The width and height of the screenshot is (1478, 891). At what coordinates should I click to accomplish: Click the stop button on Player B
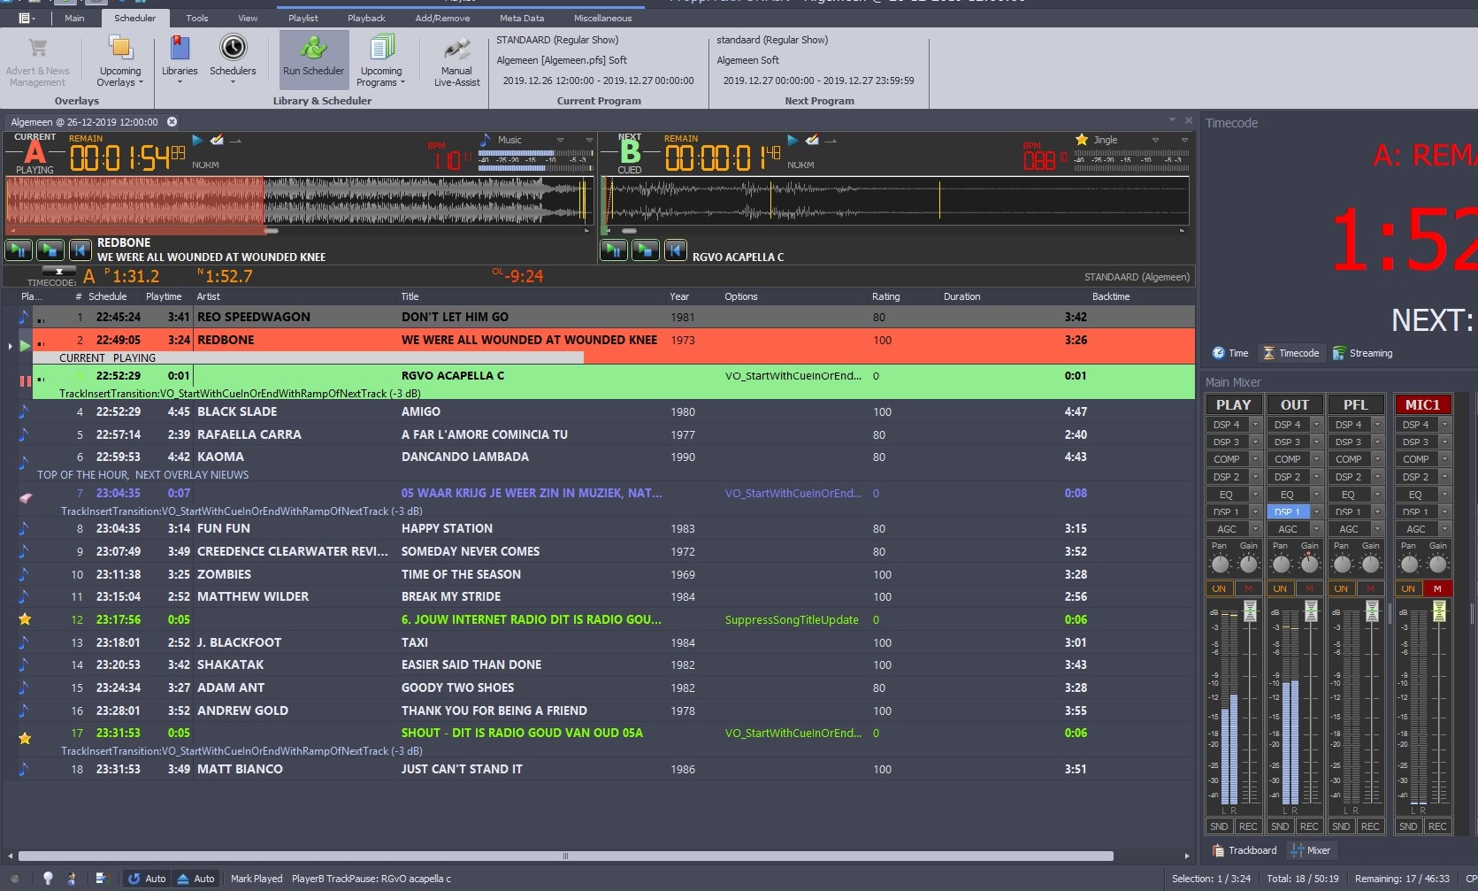pyautogui.click(x=645, y=250)
